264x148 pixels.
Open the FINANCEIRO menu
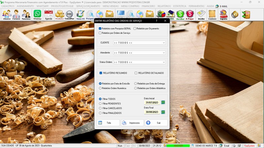click(148, 6)
